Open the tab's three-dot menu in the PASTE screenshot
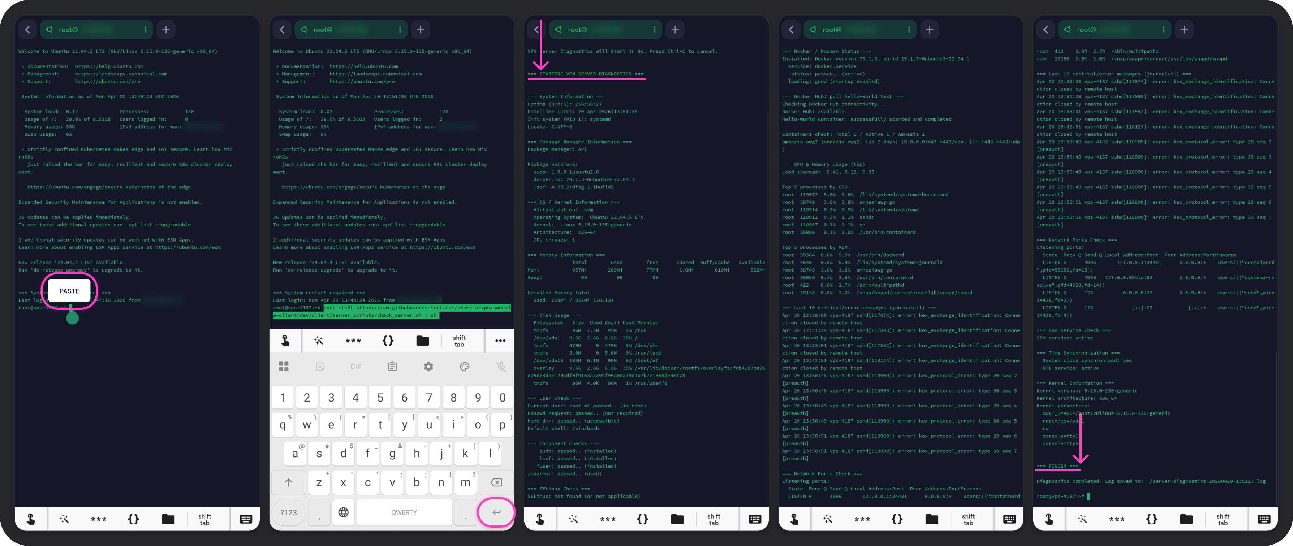Viewport: 1293px width, 546px height. click(x=145, y=30)
